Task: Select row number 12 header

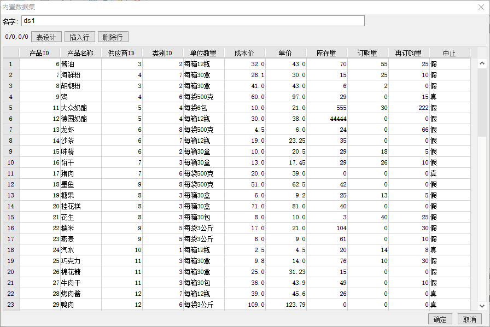Action: coord(11,184)
